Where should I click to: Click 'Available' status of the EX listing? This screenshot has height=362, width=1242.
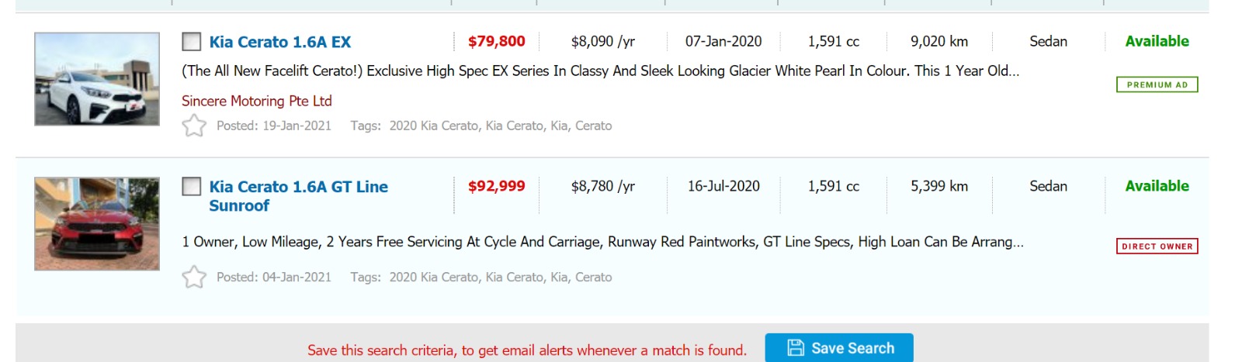point(1157,41)
